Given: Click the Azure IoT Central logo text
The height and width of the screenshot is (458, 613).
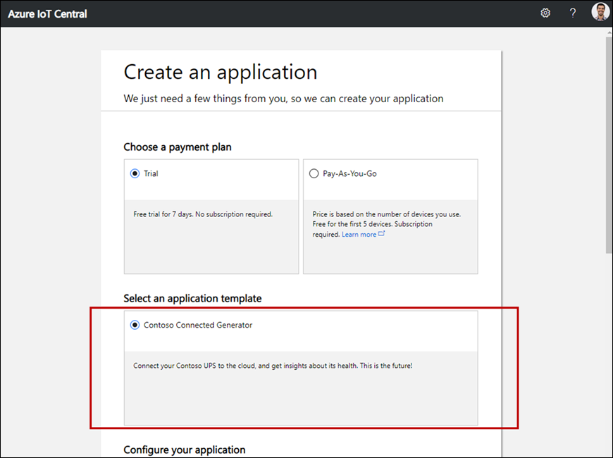Looking at the screenshot, I should coord(47,13).
